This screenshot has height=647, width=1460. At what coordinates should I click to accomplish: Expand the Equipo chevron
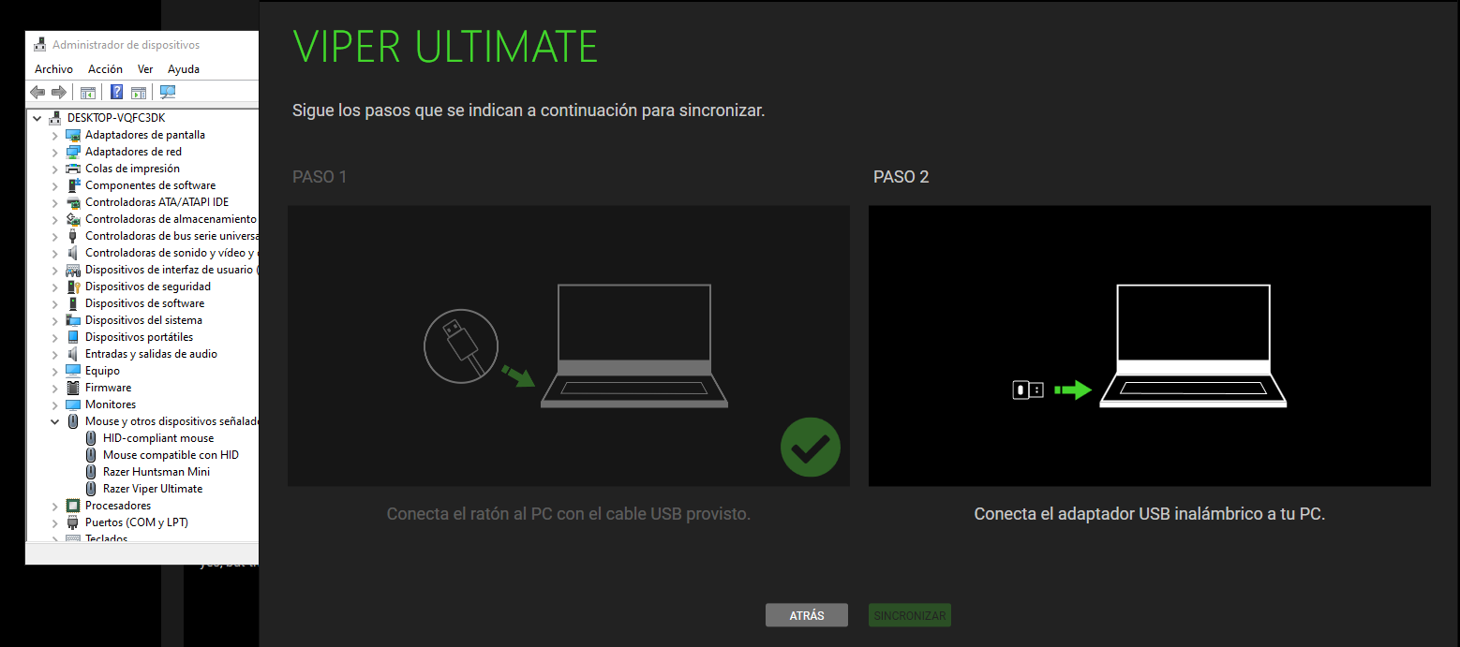coord(54,371)
